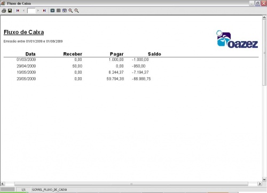Select the actual size view icon
Image resolution: width=267 pixels, height=193 pixels.
(x=52, y=11)
